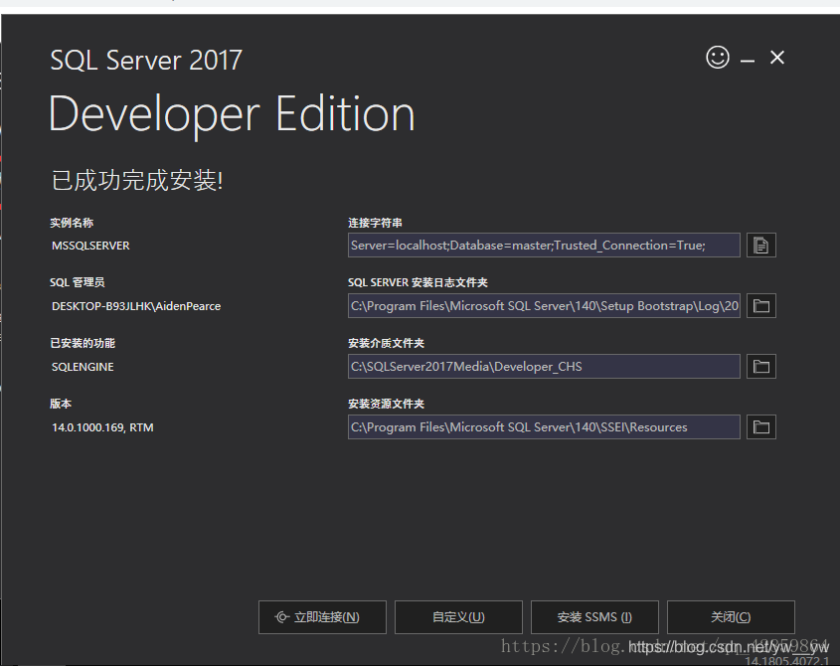The width and height of the screenshot is (840, 666).
Task: Click the 关闭(C) close button
Action: point(731,617)
